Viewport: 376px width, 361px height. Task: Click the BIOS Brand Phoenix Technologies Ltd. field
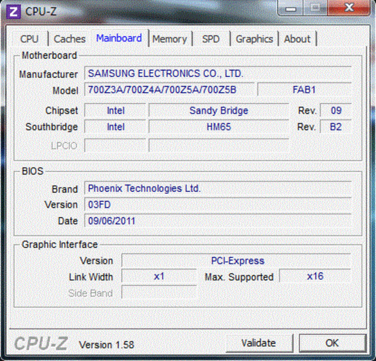(x=218, y=188)
